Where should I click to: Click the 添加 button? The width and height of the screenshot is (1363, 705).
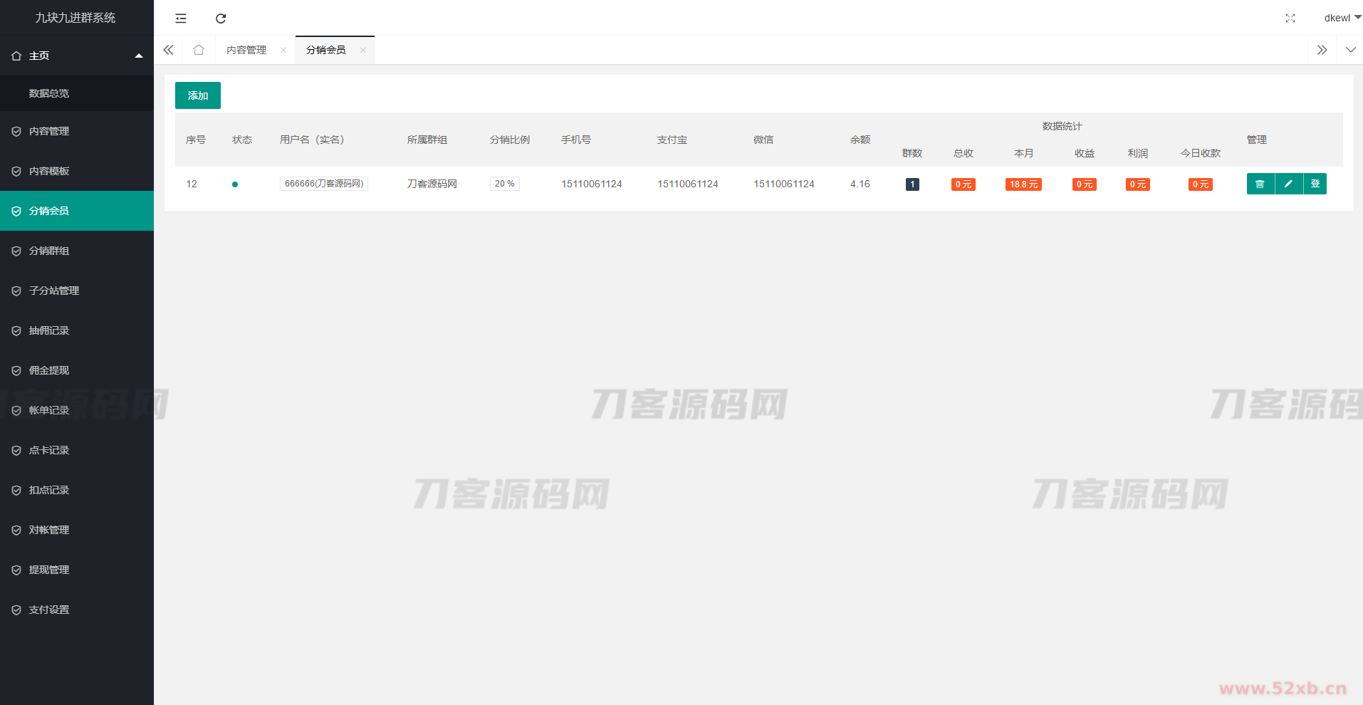(x=198, y=95)
